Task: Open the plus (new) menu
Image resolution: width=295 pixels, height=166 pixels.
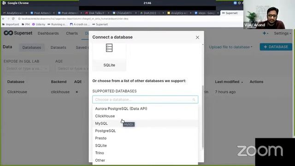Action: [x=265, y=33]
